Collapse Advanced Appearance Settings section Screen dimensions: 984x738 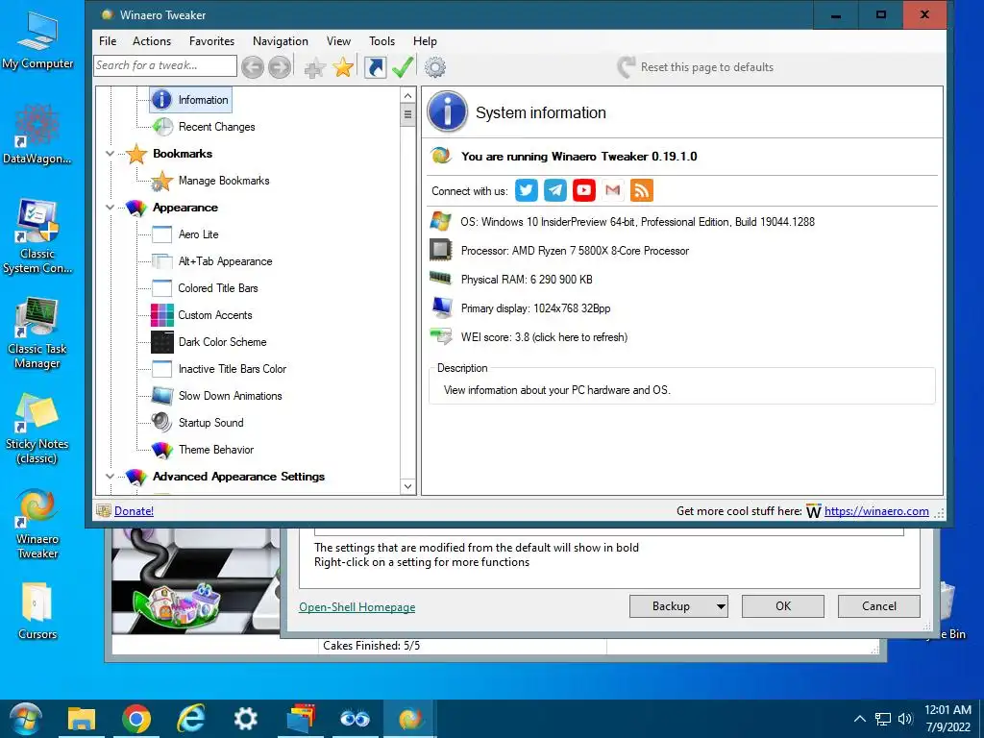click(x=110, y=477)
